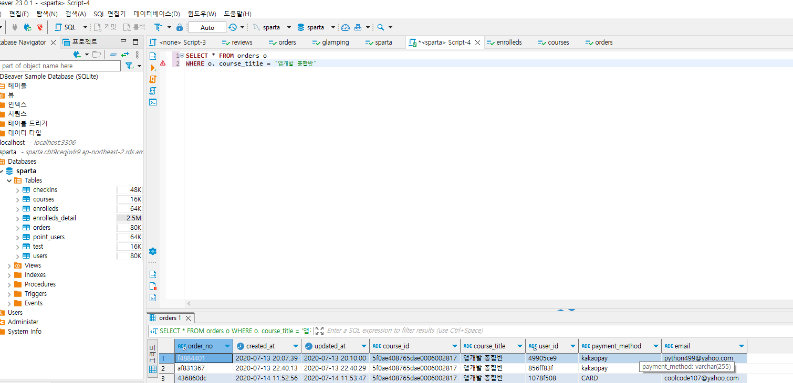Close the orders 1 result tab
Screen dimensions: 793x383
189,318
